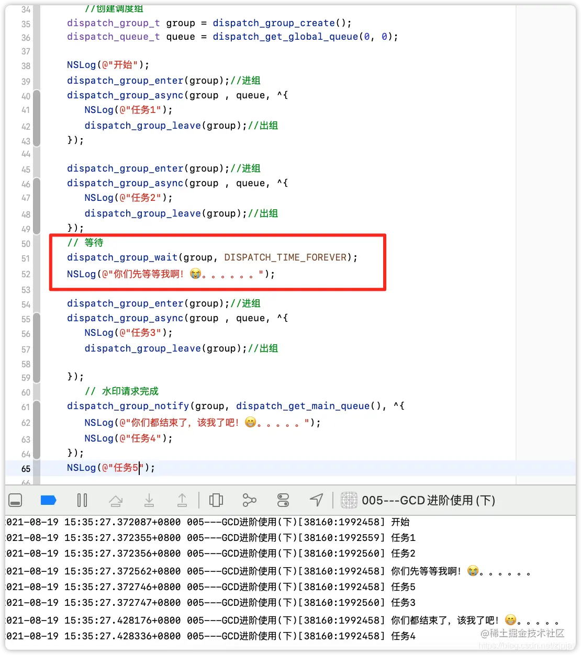Click dispatch_group_enter on line 39
Image resolution: width=581 pixels, height=655 pixels.
126,81
